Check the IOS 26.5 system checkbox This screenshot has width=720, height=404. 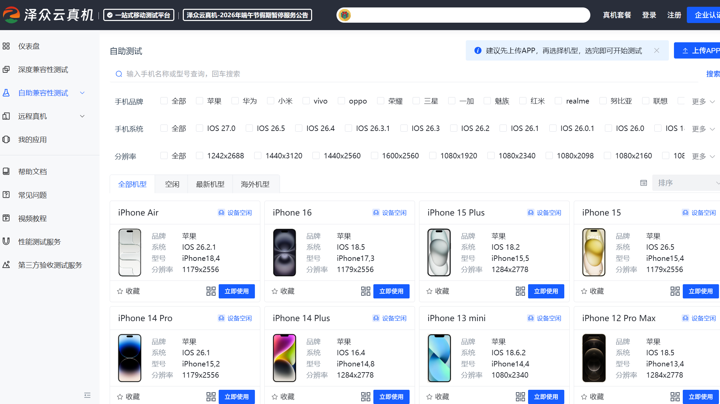[249, 128]
